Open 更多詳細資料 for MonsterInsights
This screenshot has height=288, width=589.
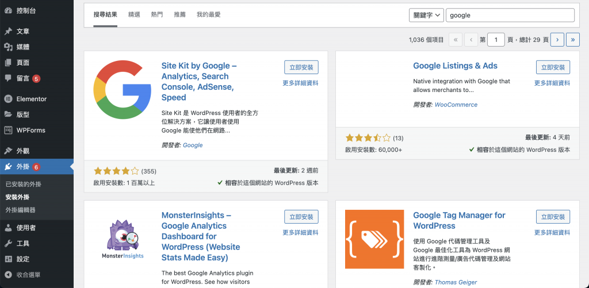[x=300, y=232]
